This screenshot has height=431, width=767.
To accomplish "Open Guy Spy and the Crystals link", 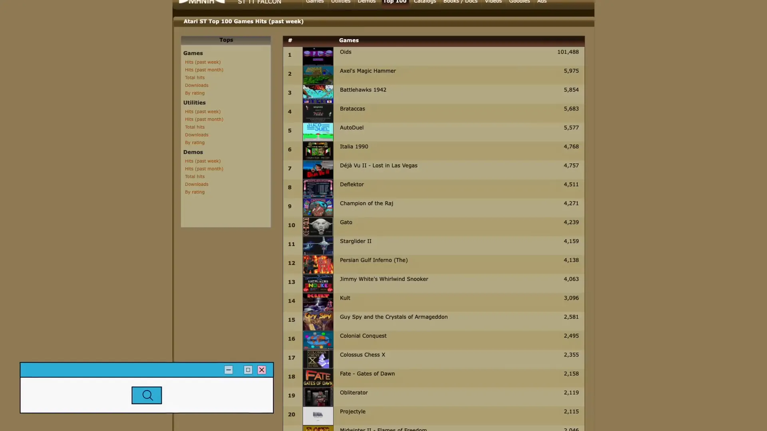I will click(x=393, y=317).
